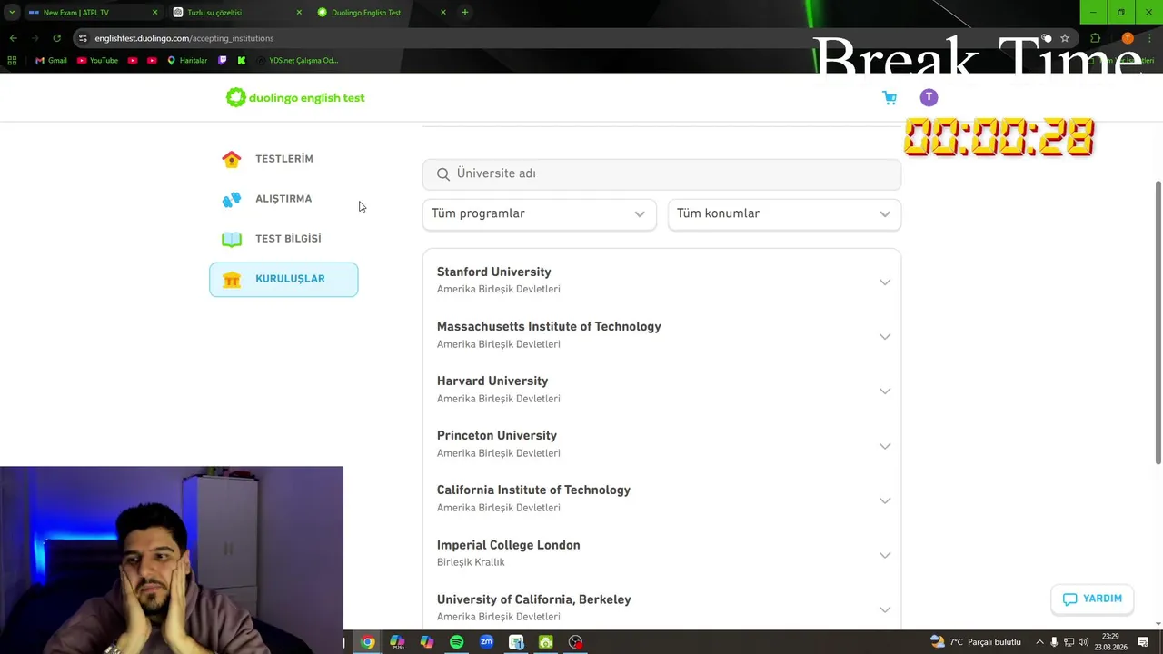Select the Stanford University name text

494,272
